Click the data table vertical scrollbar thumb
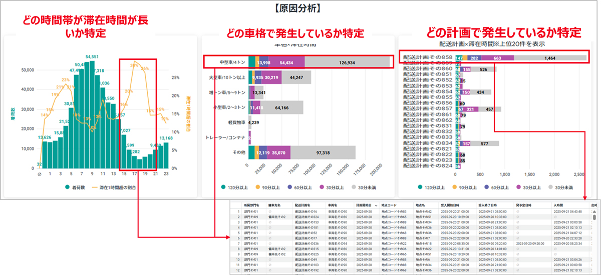The height and width of the screenshot is (275, 601). pyautogui.click(x=594, y=217)
